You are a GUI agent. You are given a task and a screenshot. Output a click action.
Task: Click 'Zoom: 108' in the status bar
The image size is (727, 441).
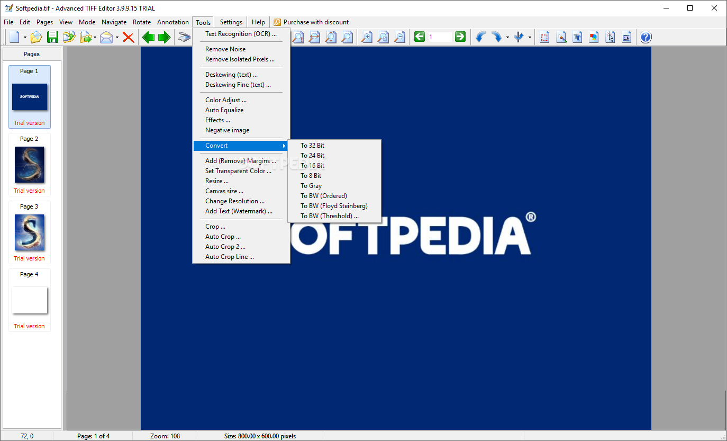tap(165, 436)
